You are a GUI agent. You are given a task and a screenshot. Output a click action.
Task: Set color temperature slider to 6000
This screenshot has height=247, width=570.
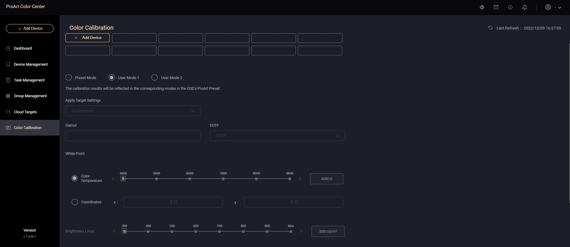point(190,179)
